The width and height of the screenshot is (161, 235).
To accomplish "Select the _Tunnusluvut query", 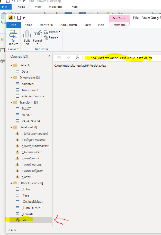I will coord(31,208).
